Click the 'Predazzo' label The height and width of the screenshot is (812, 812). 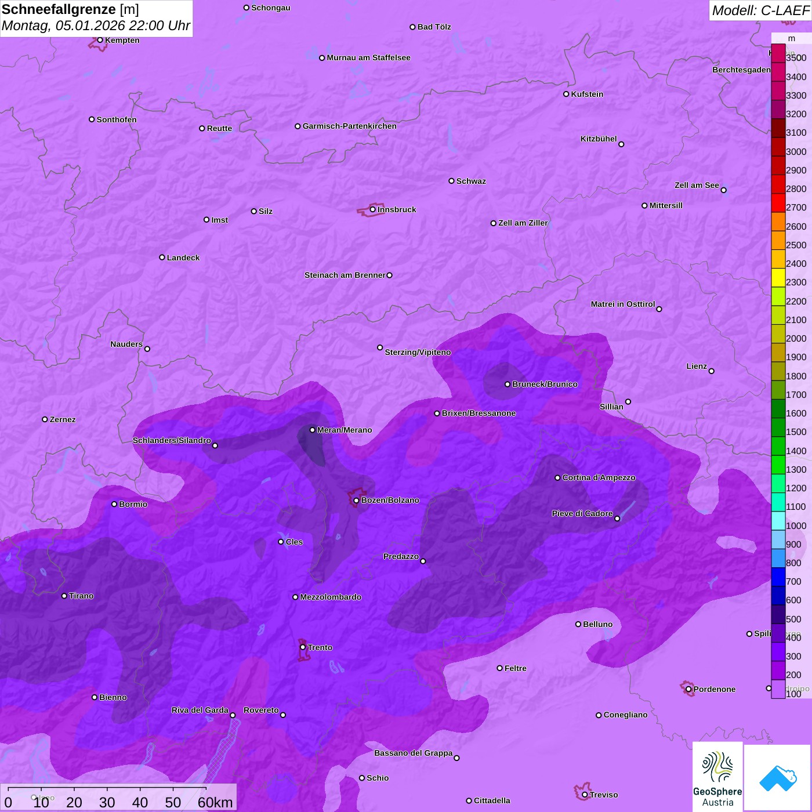[x=401, y=556]
